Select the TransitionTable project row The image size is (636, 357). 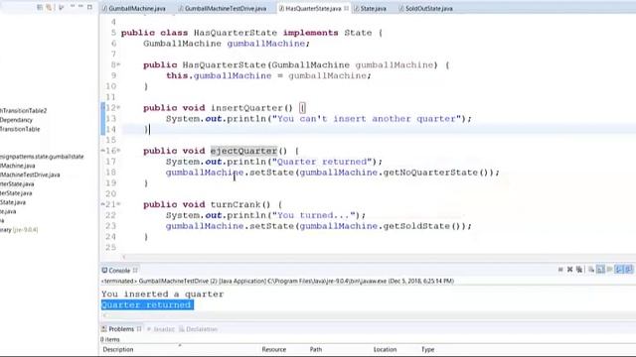coord(20,129)
